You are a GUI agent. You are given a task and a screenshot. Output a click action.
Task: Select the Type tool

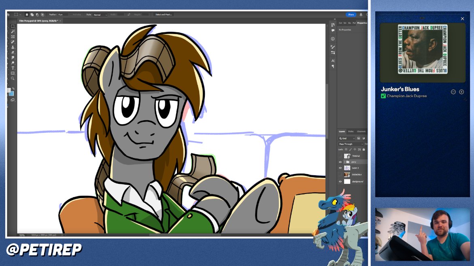[x=13, y=68]
